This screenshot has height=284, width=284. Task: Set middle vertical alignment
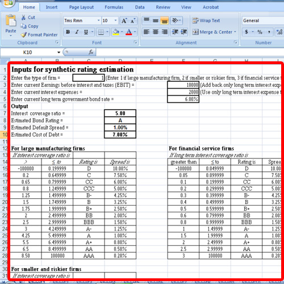[156, 20]
